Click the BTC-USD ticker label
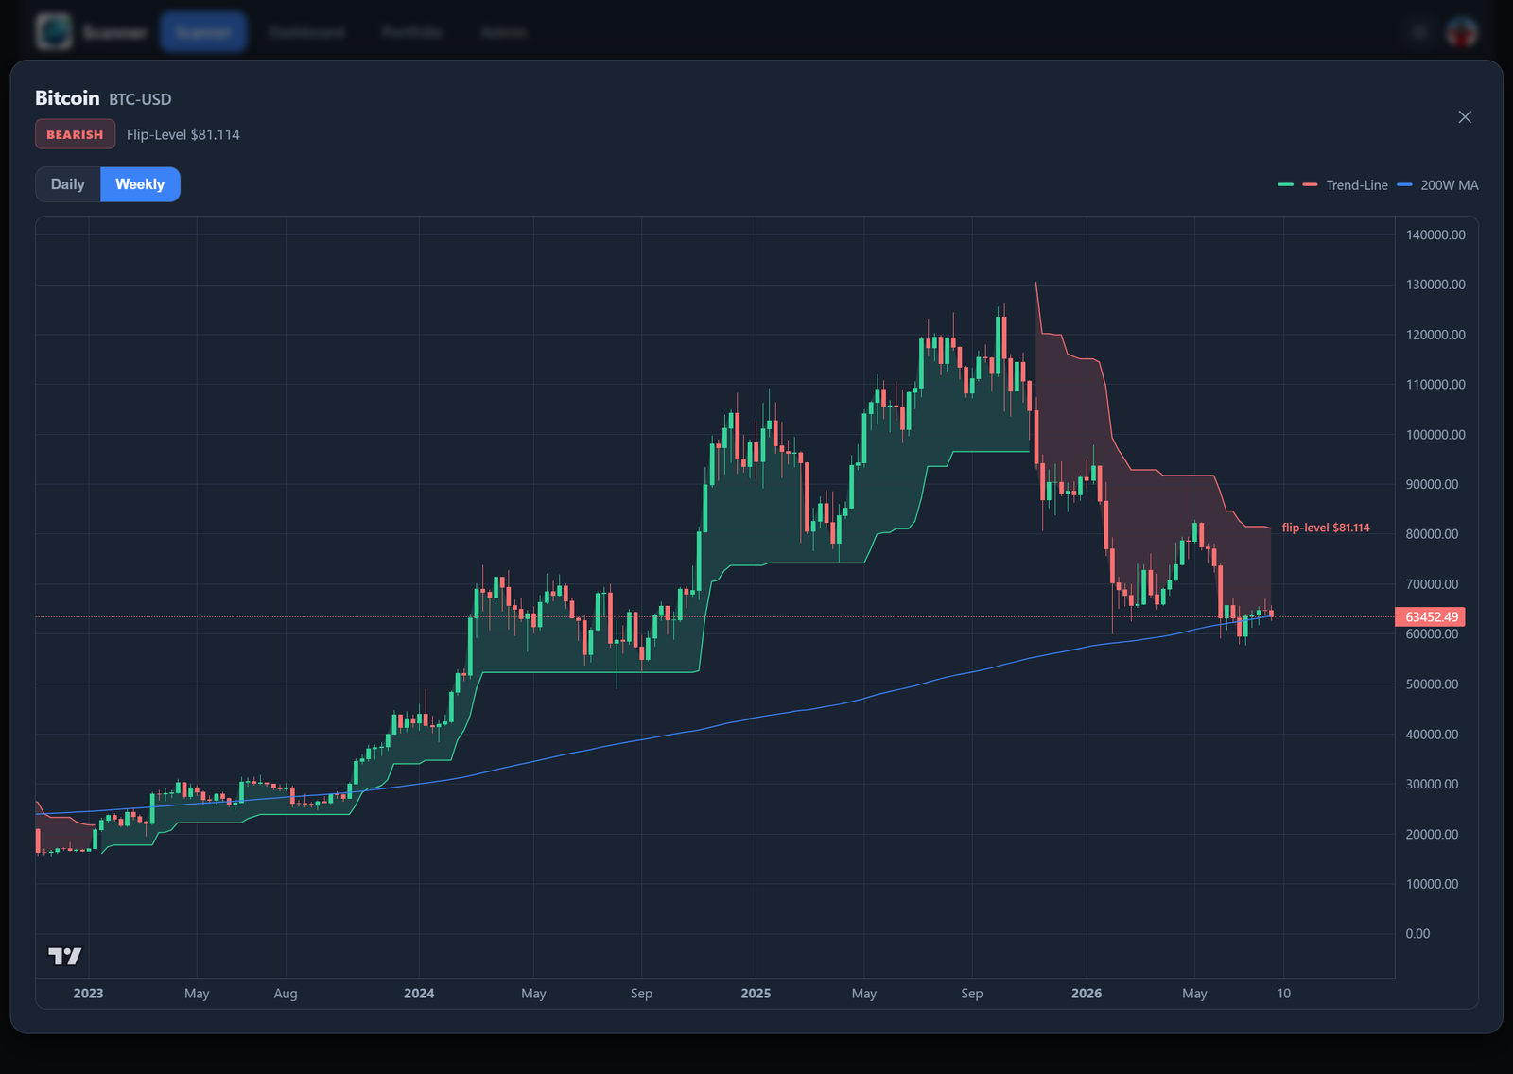 point(140,99)
